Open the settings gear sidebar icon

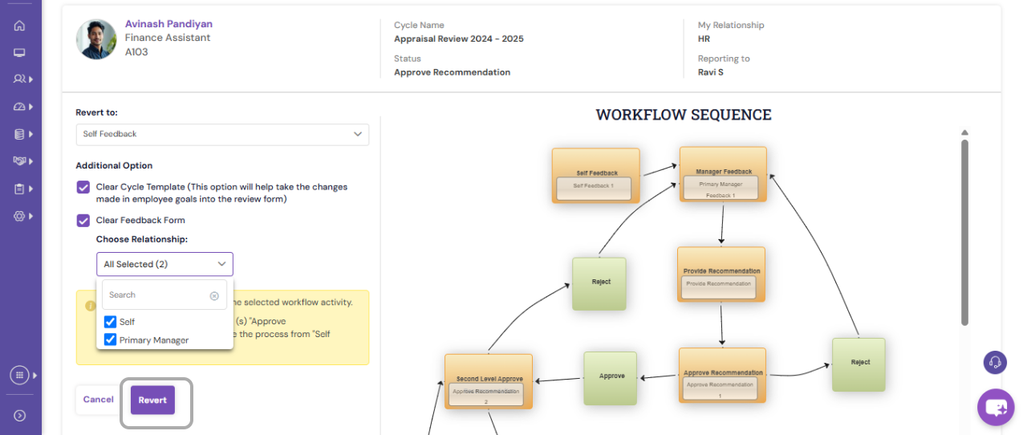[x=19, y=216]
